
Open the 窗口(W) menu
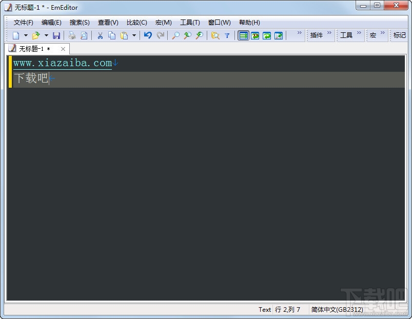tap(220, 23)
